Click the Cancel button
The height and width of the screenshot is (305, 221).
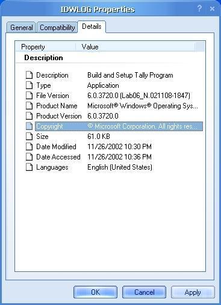(145, 292)
